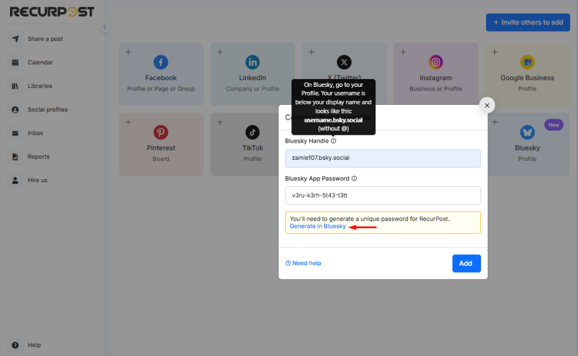This screenshot has width=578, height=356.
Task: Select the Facebook logo icon
Action: pyautogui.click(x=161, y=62)
